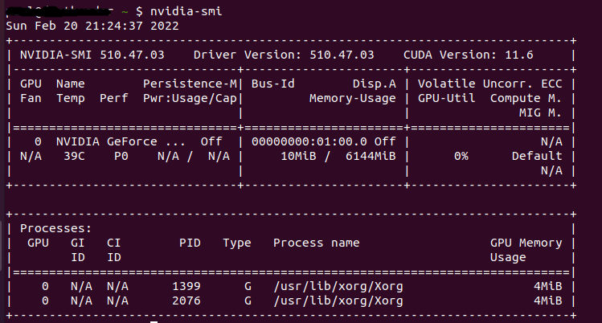The width and height of the screenshot is (602, 323).
Task: Select the 39C temperature value
Action: (x=74, y=156)
